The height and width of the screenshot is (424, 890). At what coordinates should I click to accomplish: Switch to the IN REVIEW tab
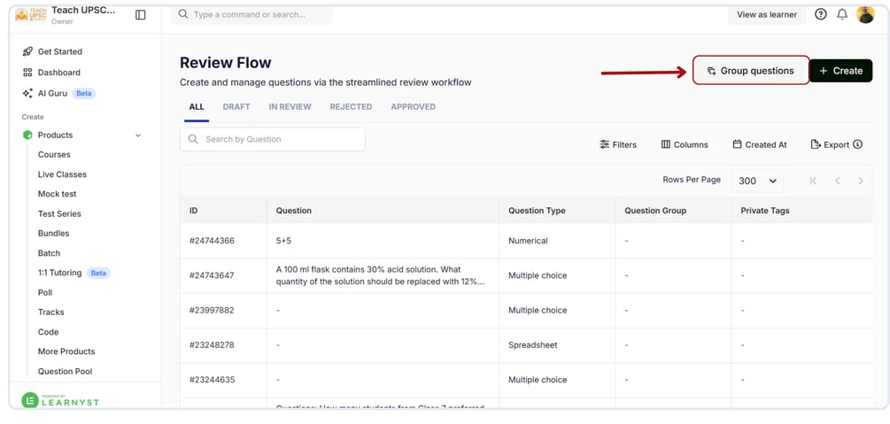pyautogui.click(x=290, y=107)
